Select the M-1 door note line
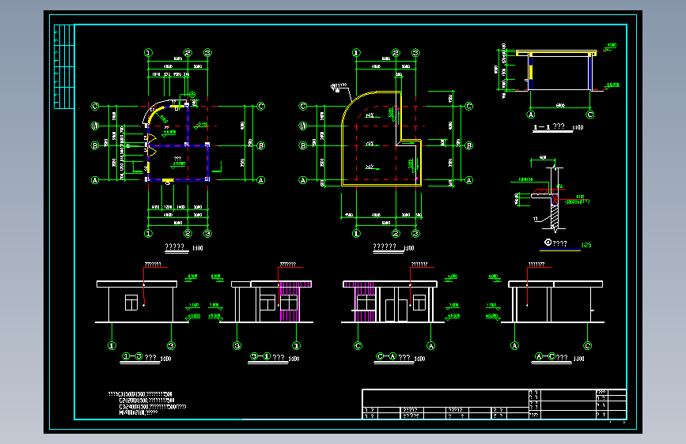The width and height of the screenshot is (686, 444). tap(138, 412)
